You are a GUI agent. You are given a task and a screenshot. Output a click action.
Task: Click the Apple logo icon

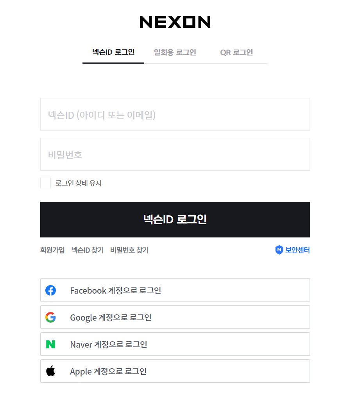[x=50, y=371]
